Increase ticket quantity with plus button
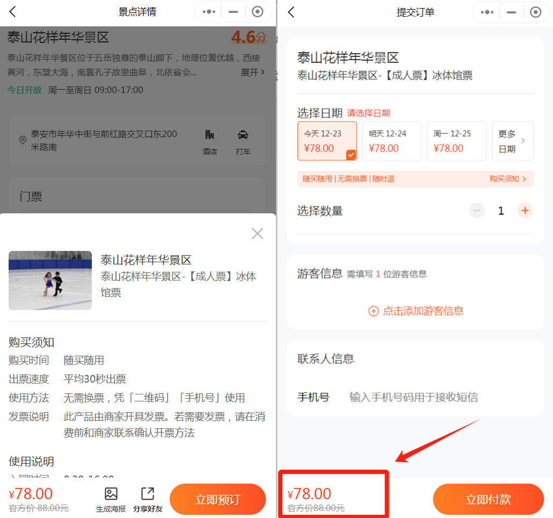 point(525,211)
